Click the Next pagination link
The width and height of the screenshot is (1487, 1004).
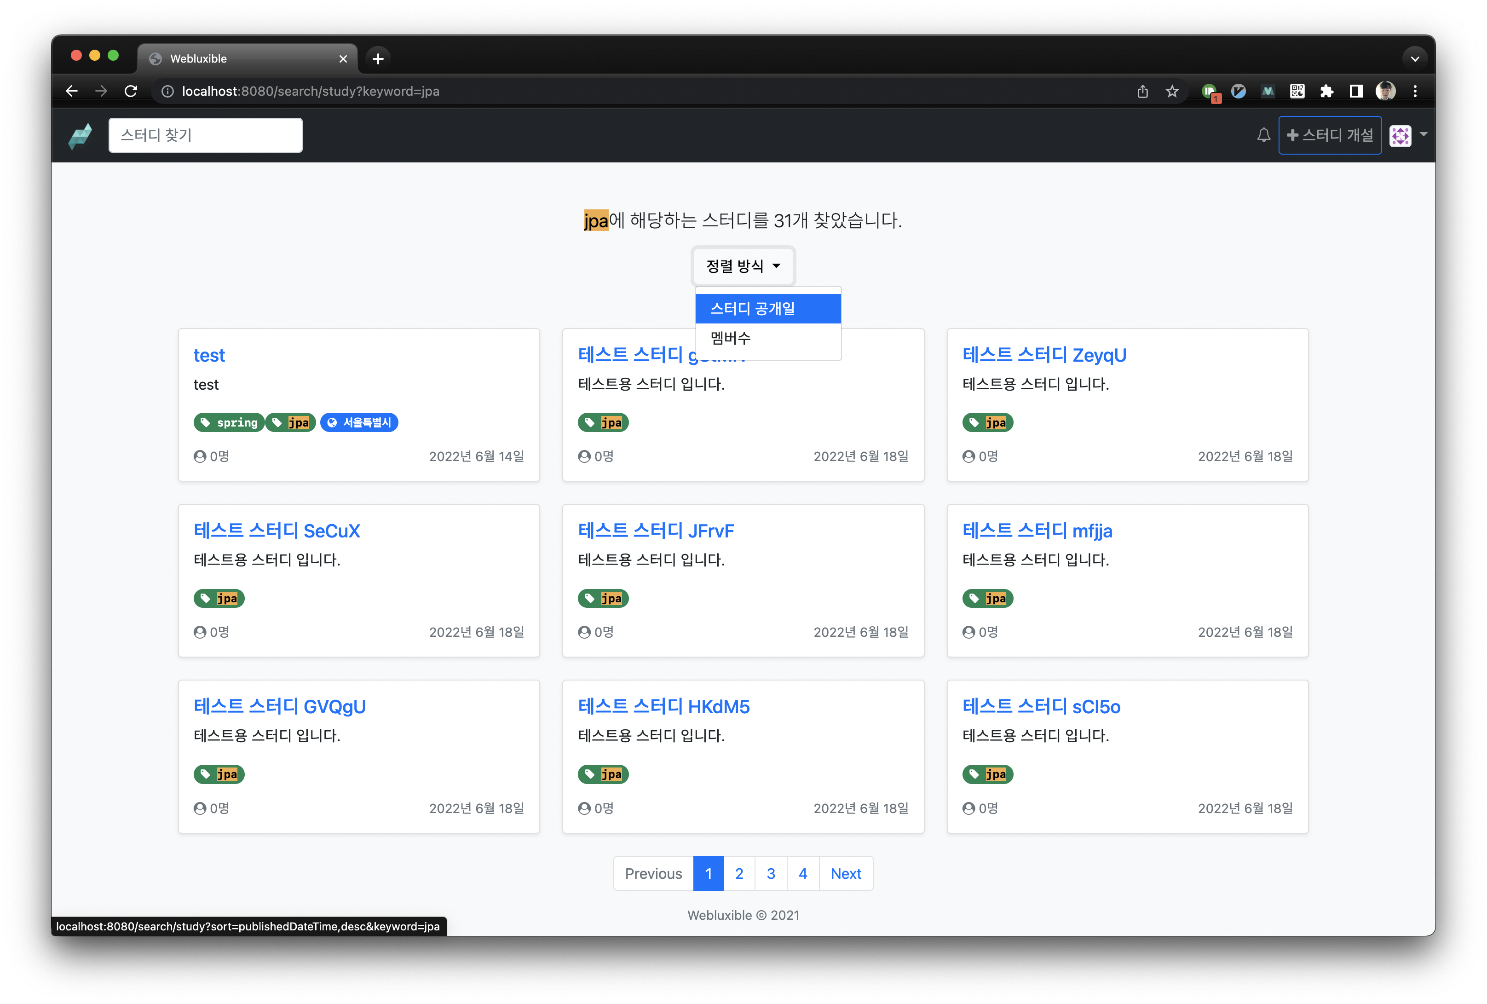click(845, 873)
